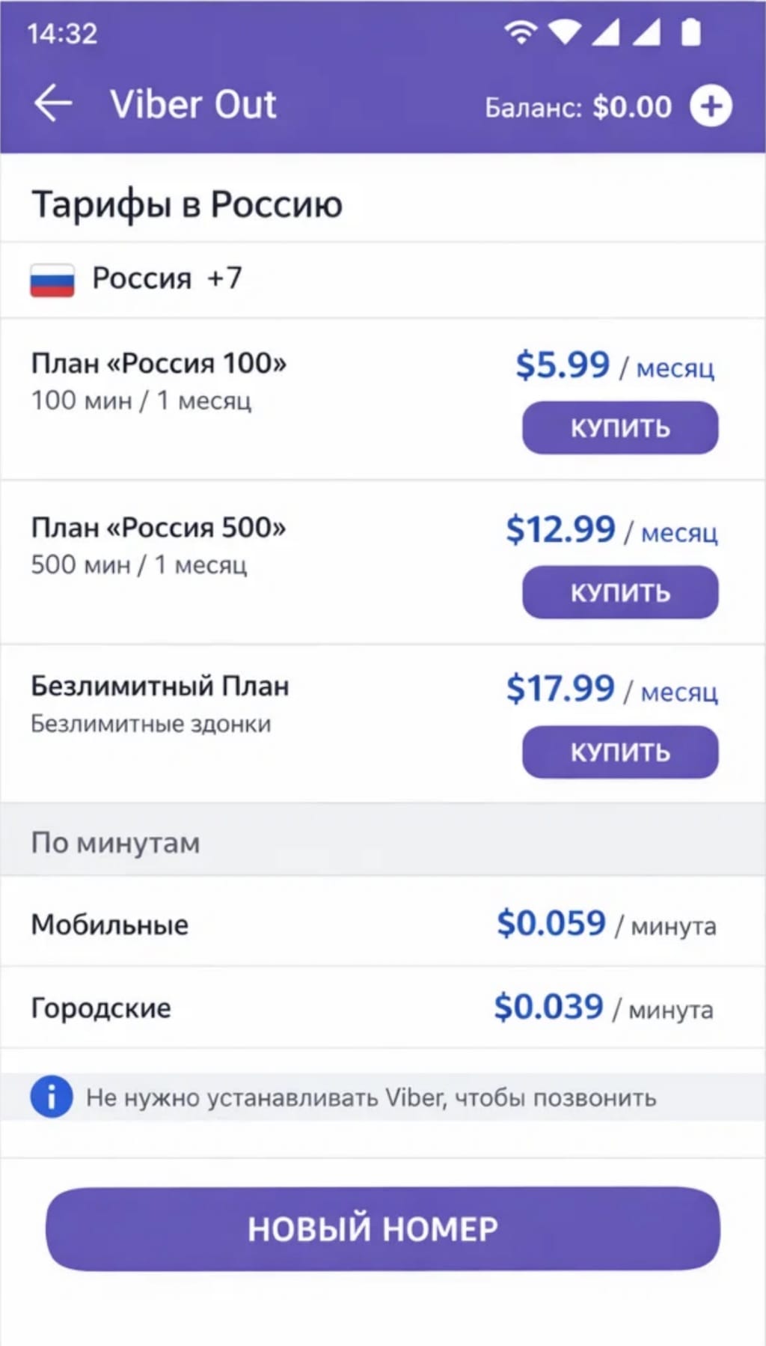Viewport: 766px width, 1346px height.
Task: Buy the «Россия 500» plan
Action: [x=619, y=592]
